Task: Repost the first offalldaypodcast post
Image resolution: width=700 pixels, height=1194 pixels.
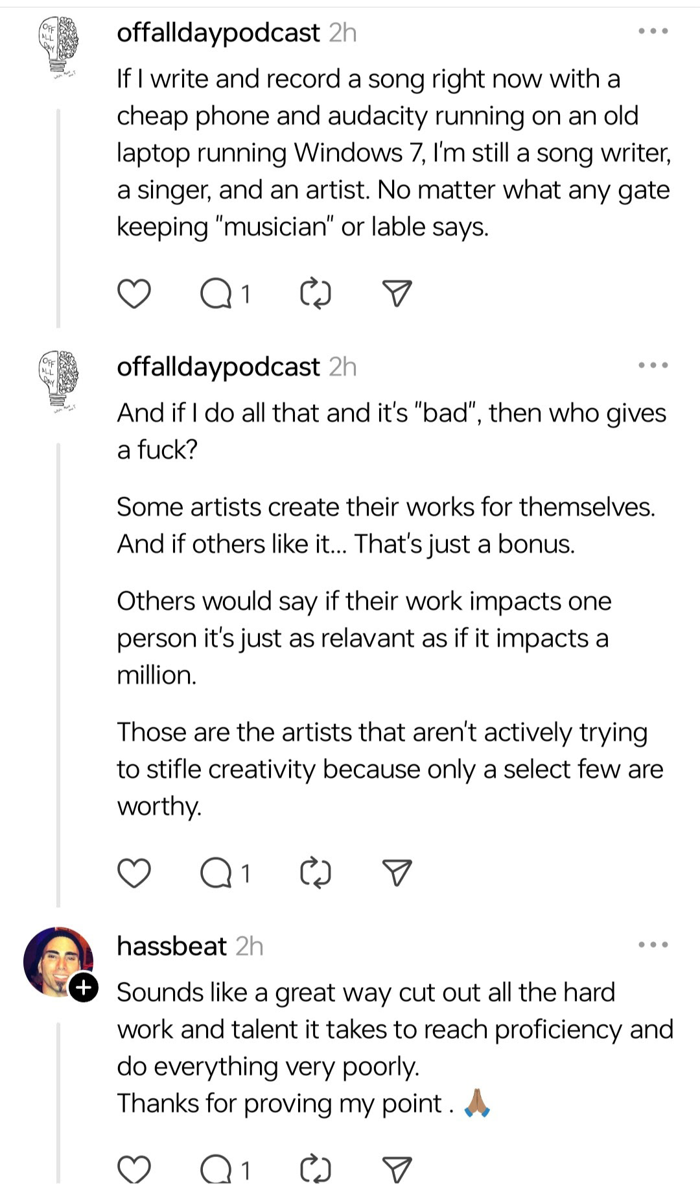Action: [316, 294]
